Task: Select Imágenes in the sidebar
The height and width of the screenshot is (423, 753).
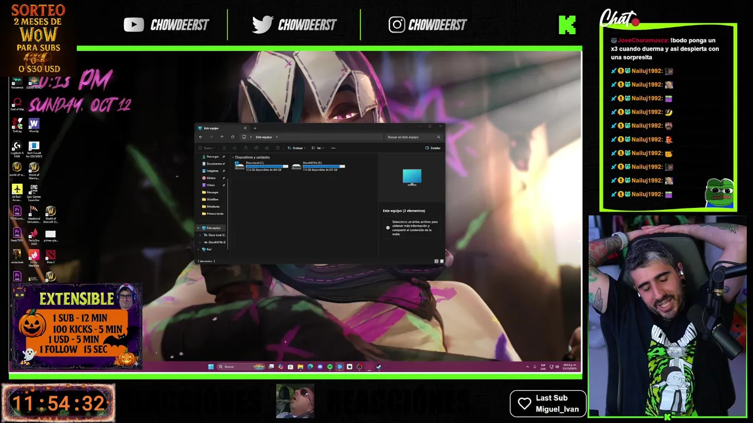Action: [212, 171]
